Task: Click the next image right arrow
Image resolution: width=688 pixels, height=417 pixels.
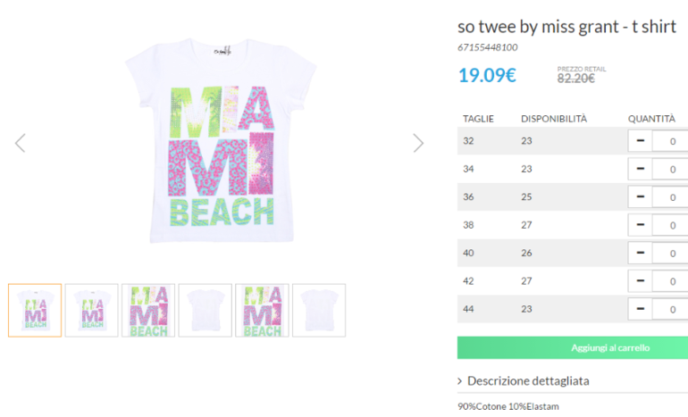Action: [417, 143]
